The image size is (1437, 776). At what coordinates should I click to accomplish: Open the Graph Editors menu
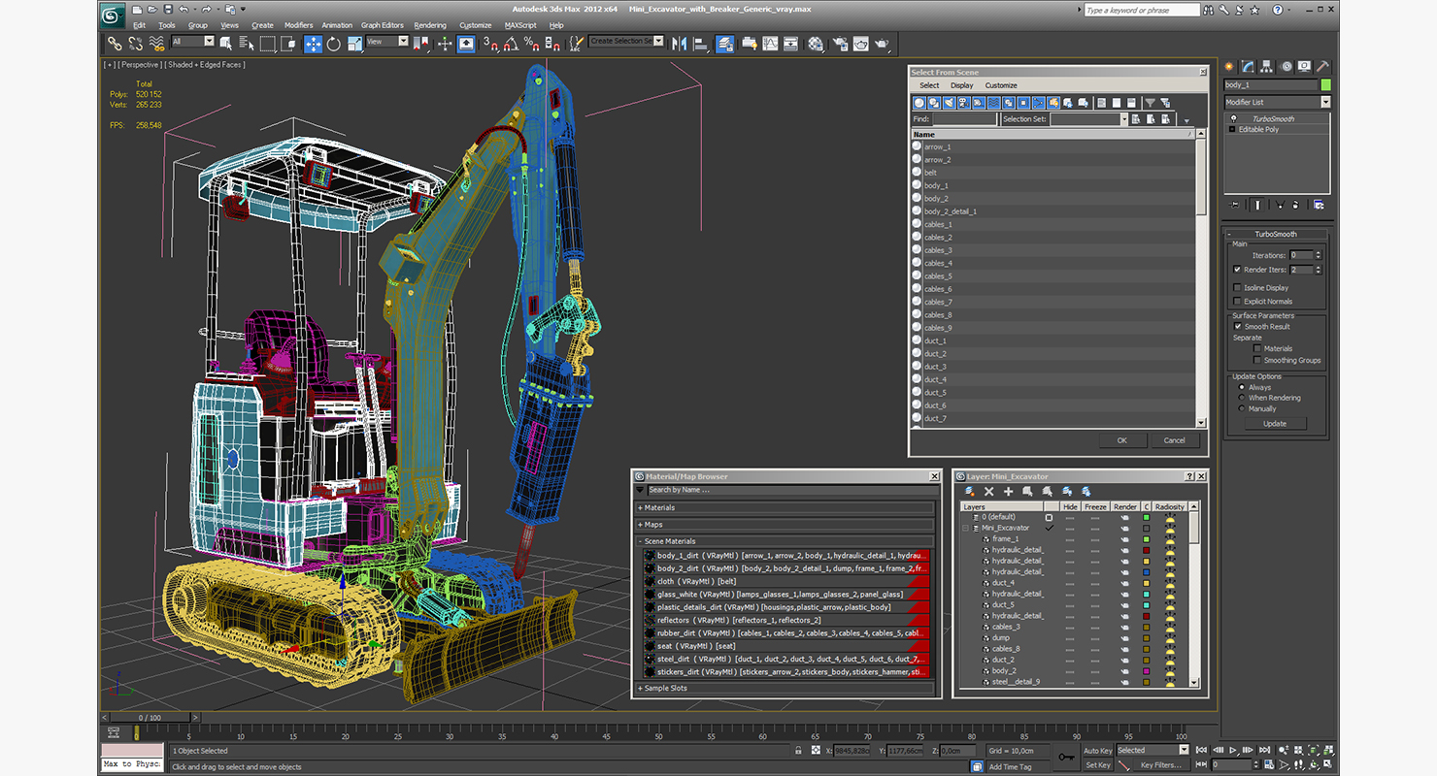pyautogui.click(x=383, y=25)
